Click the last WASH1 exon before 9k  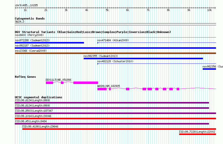click(x=178, y=89)
